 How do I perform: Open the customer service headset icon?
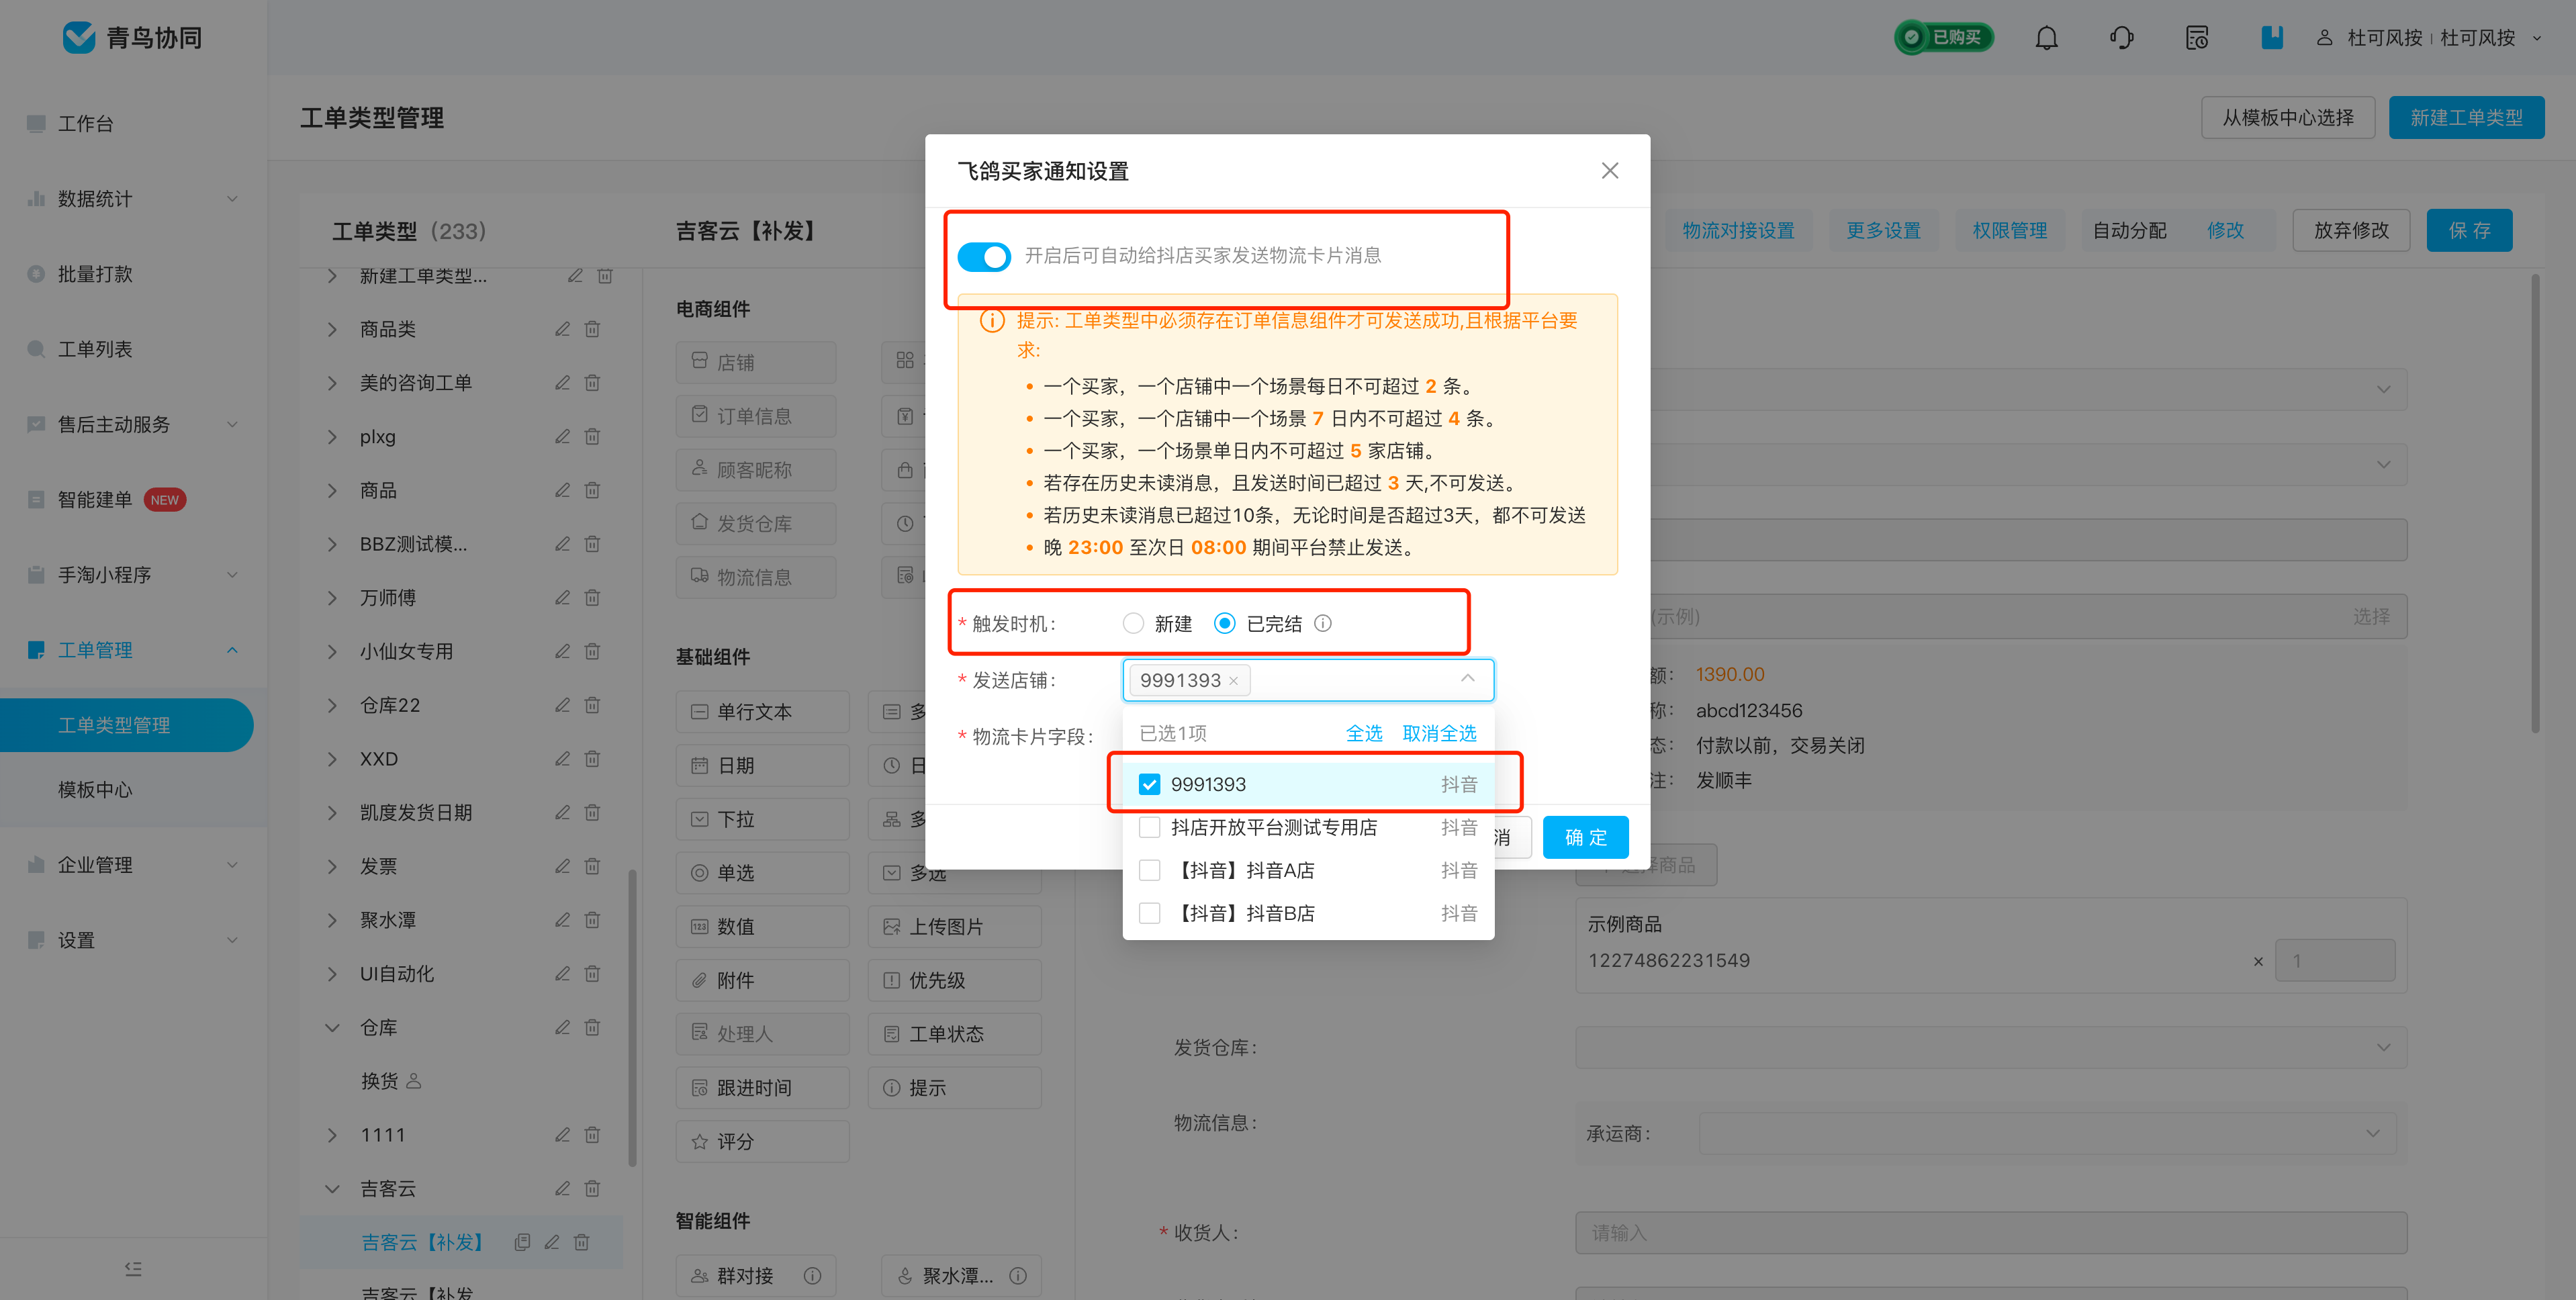(2121, 38)
